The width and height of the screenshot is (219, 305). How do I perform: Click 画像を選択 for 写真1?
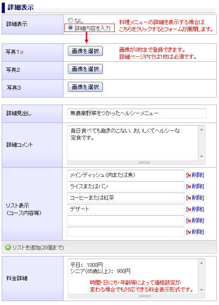(x=85, y=51)
